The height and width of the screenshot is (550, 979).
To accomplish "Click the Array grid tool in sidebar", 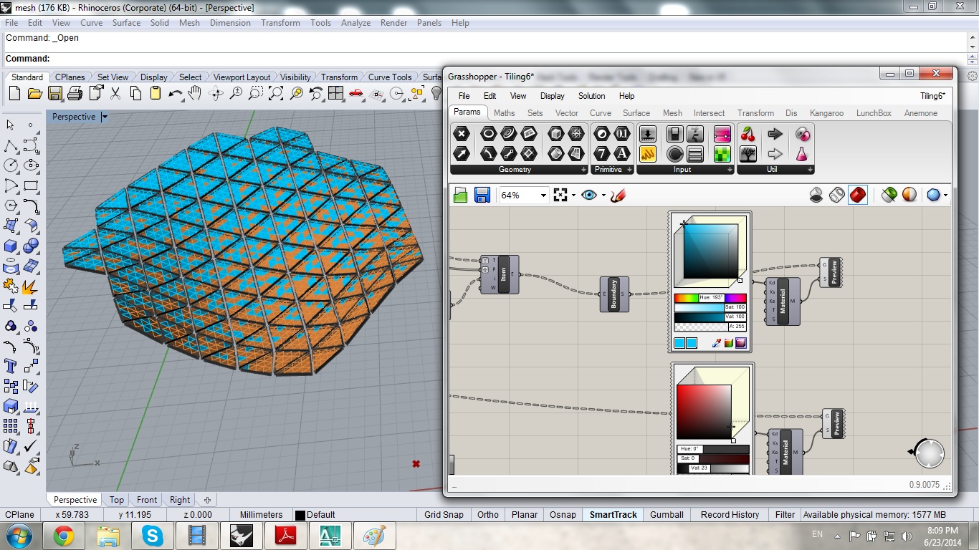I will coord(11,426).
